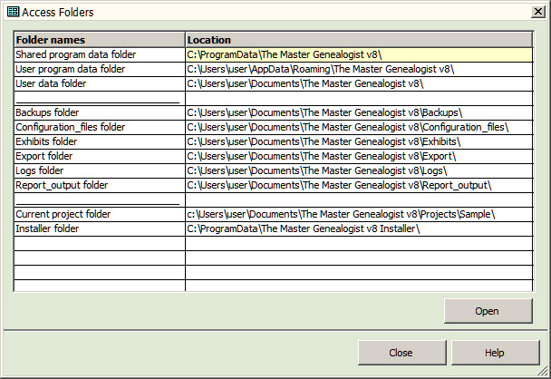Image resolution: width=551 pixels, height=379 pixels.
Task: Close the dialog with the X button
Action: pos(538,12)
